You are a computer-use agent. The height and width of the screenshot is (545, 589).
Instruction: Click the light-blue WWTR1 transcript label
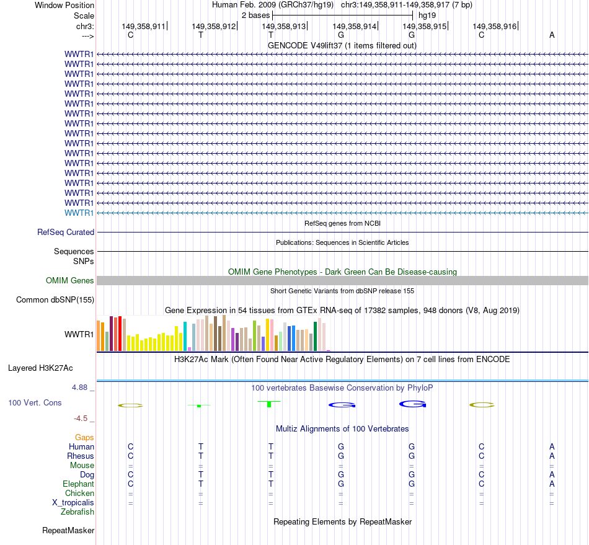tap(79, 213)
